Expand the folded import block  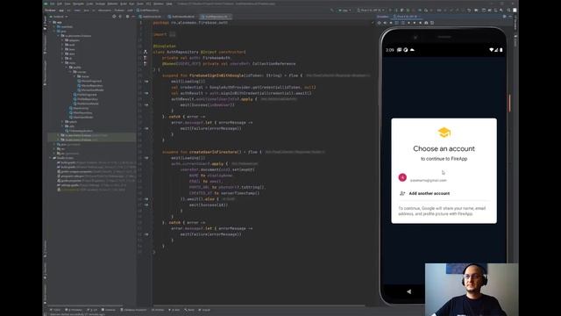172,34
